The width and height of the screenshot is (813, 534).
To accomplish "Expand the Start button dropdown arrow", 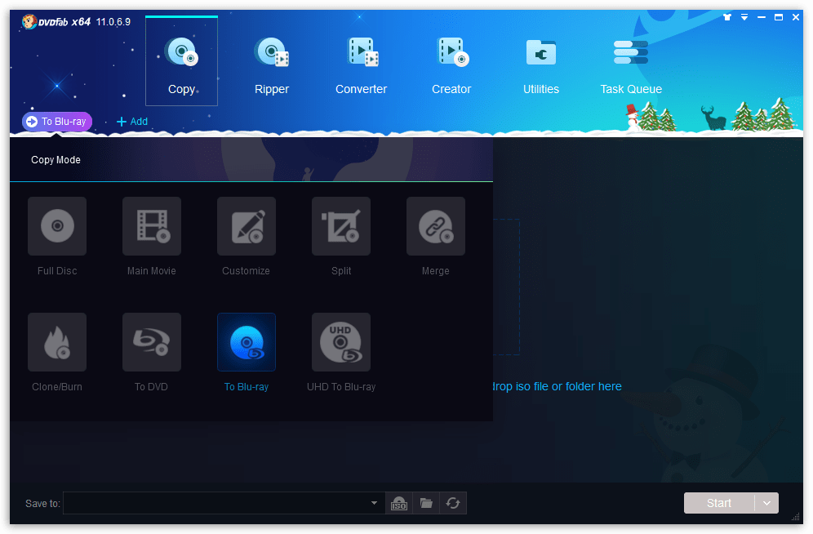I will click(x=766, y=503).
